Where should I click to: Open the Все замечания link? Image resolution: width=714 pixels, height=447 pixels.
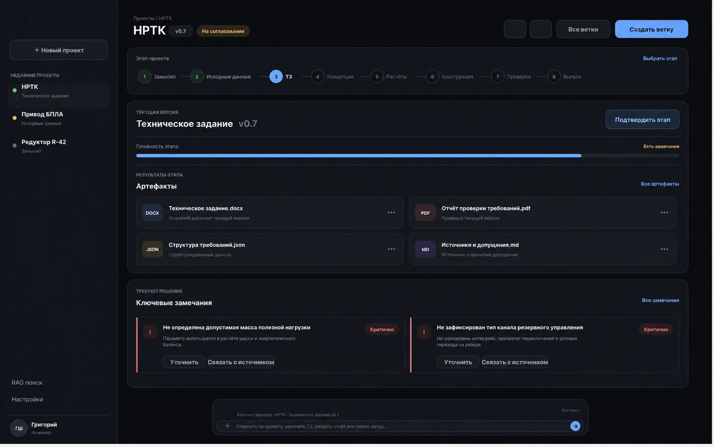[660, 300]
